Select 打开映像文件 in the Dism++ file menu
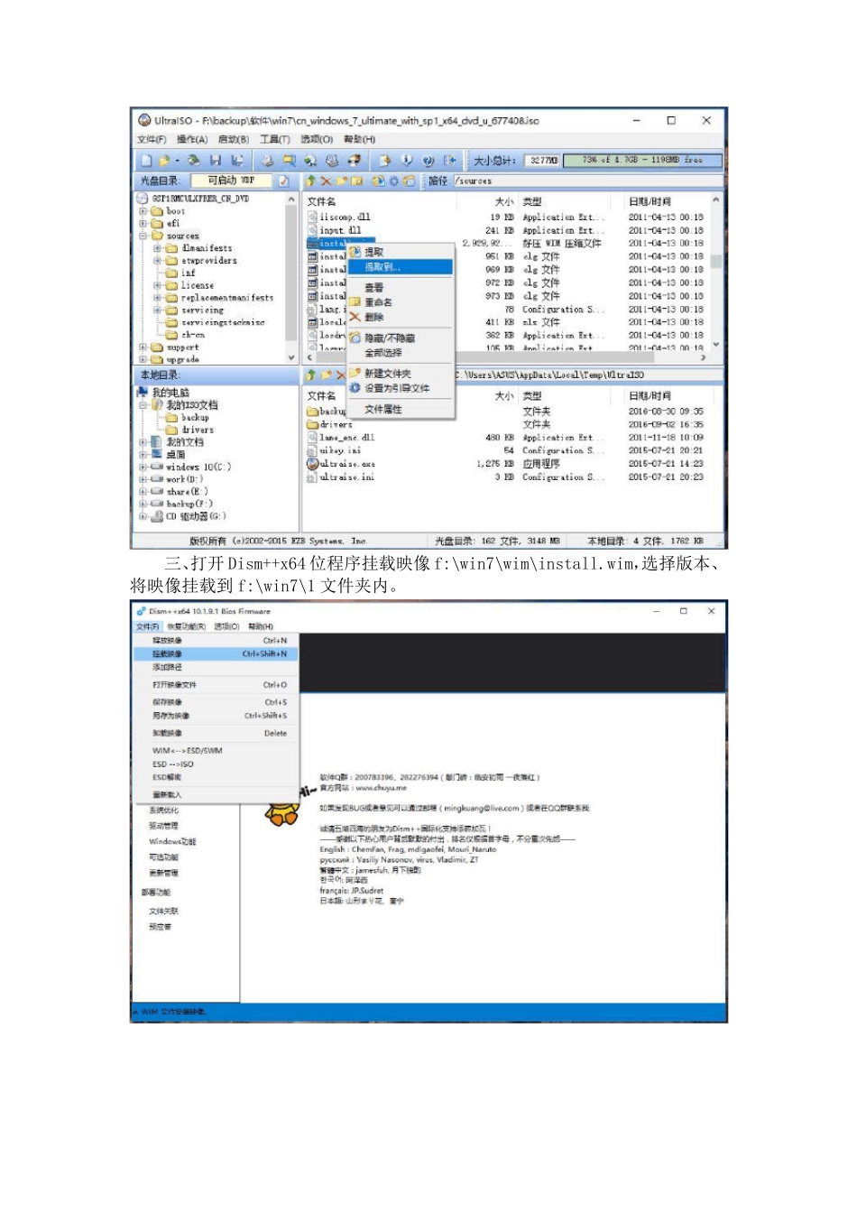 point(215,685)
